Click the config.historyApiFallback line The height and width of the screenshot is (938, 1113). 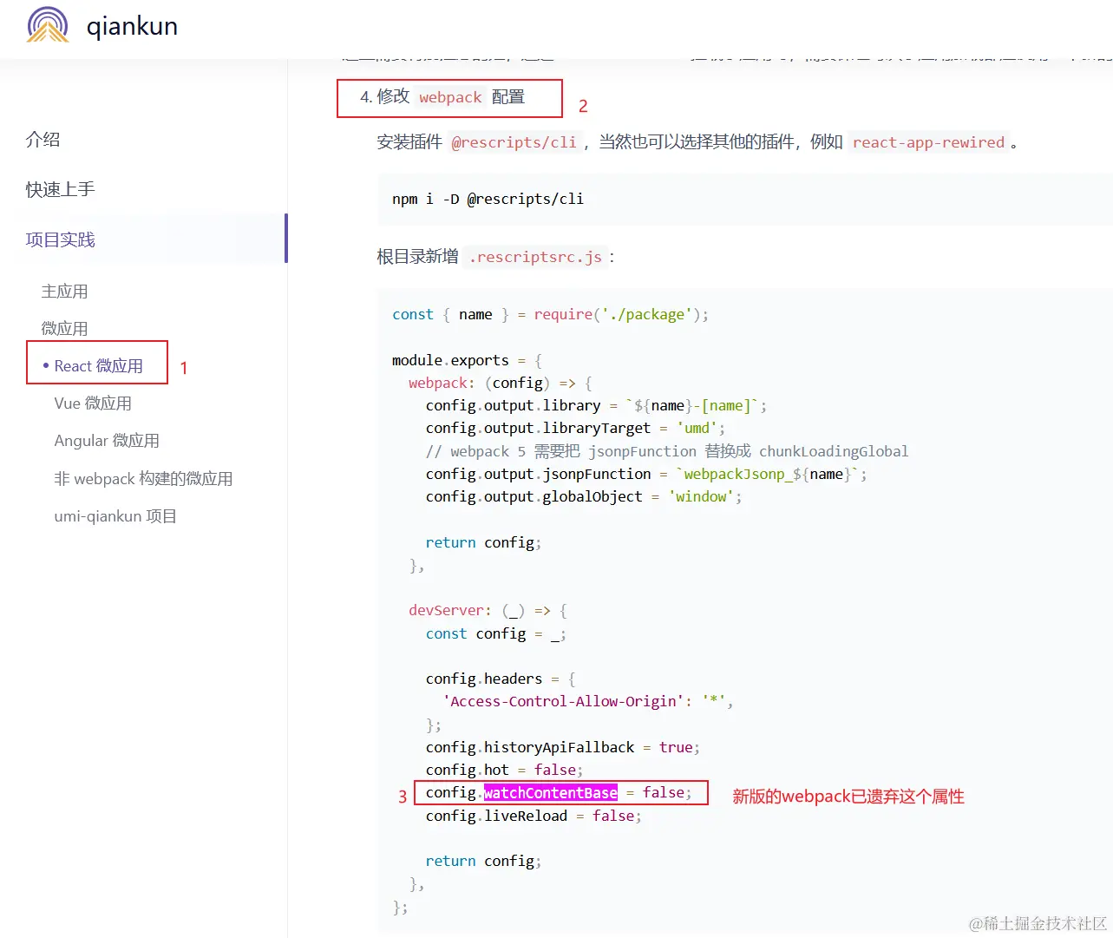click(x=562, y=747)
